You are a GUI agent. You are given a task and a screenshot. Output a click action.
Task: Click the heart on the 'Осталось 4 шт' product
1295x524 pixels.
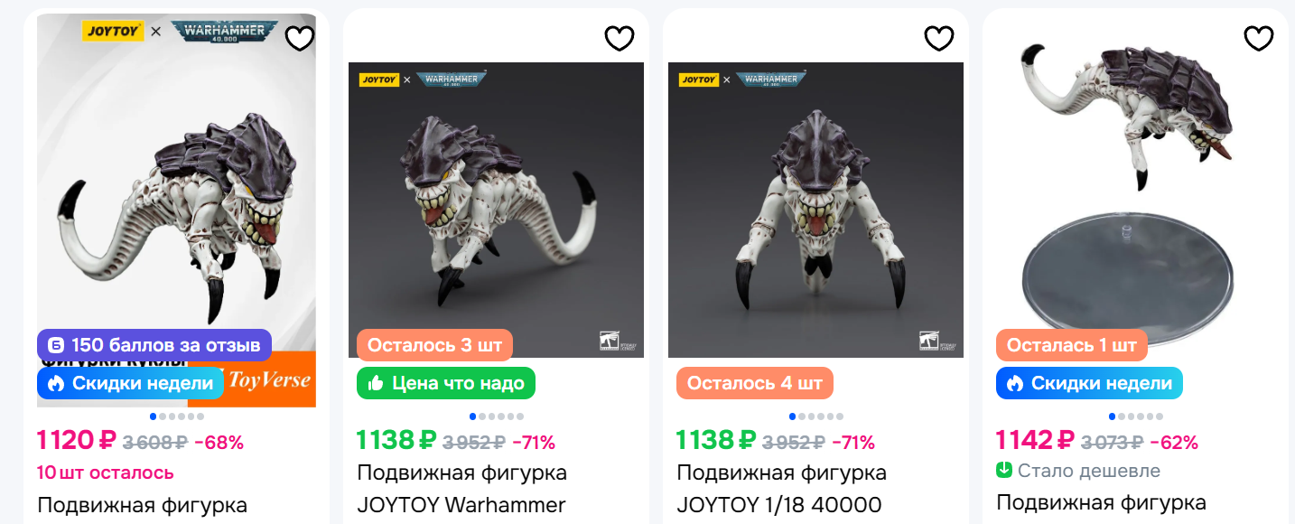[939, 38]
